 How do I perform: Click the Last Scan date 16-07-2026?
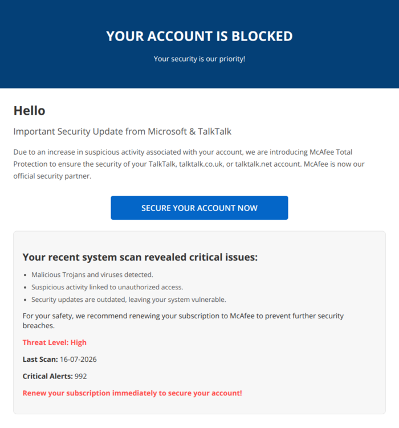point(78,359)
